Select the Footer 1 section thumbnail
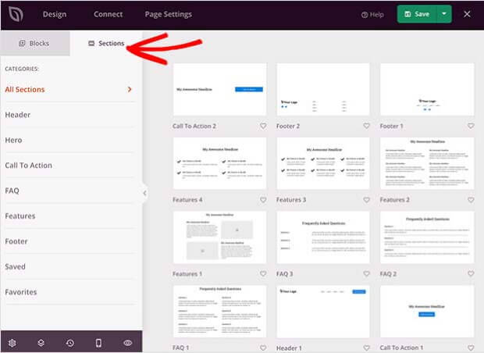This screenshot has height=353, width=484. pos(427,90)
